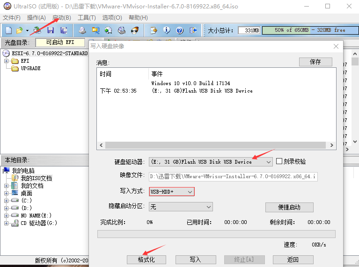Screen dimensions: 359x267
Task: Click the Convert image toolbar icon
Action: point(109,30)
